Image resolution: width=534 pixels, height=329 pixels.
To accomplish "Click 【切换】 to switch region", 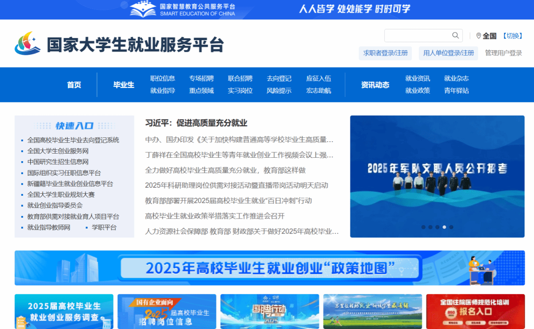I will click(512, 36).
